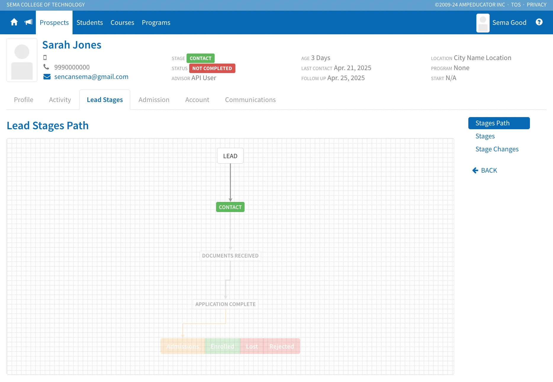Screen dimensions: 553x382
Task: Click the NOT COMPLETED status badge
Action: click(x=212, y=68)
